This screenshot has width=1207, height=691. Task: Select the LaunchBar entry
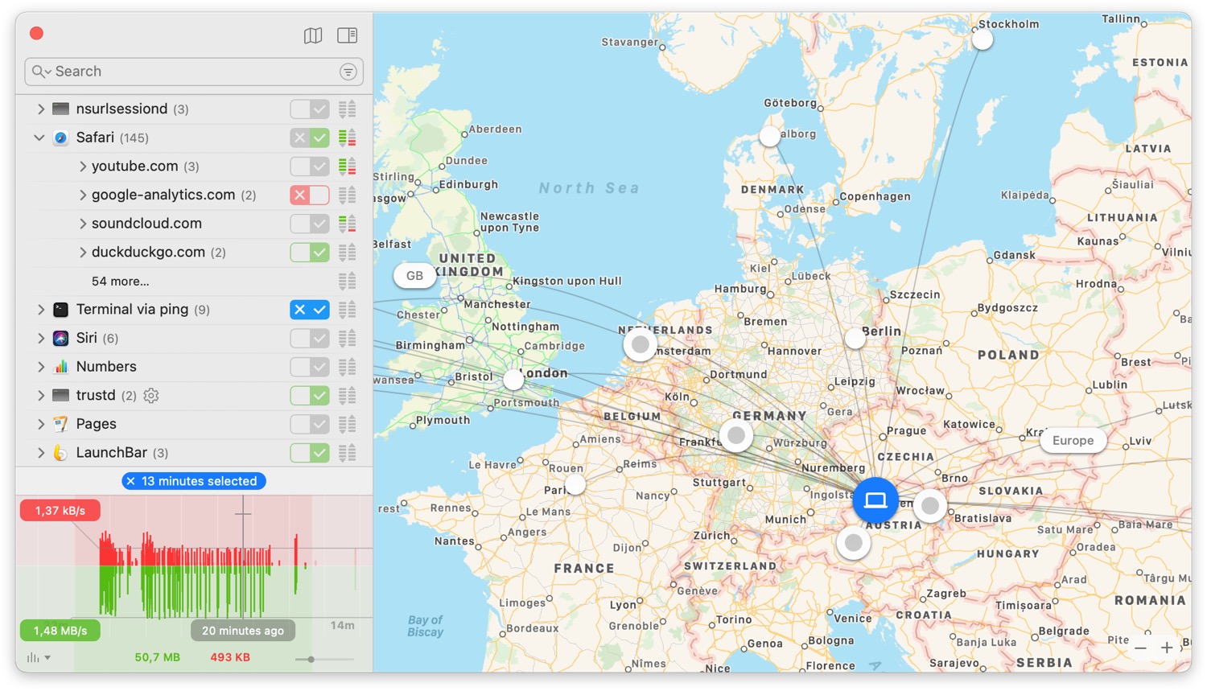point(111,453)
